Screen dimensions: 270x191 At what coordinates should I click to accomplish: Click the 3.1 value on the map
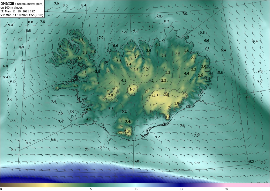[84, 72]
